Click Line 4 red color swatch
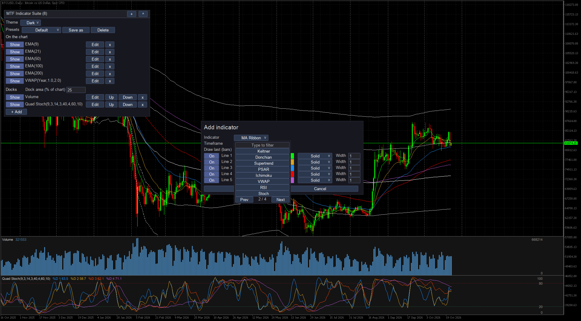Image resolution: width=581 pixels, height=321 pixels. [x=292, y=174]
